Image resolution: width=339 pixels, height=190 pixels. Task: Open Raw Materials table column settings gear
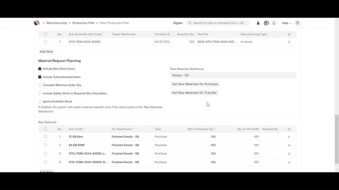(289, 129)
